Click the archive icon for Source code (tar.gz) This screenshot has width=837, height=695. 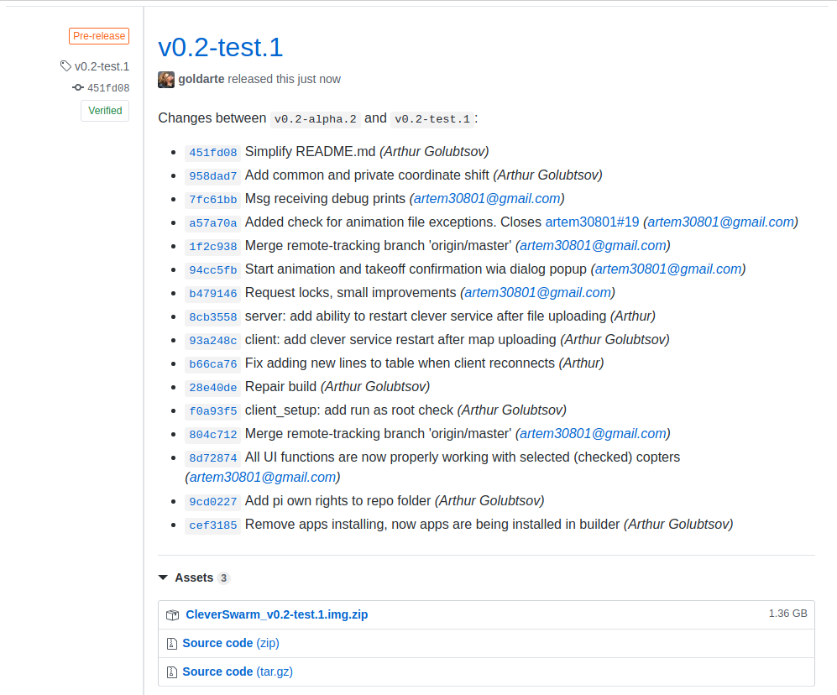click(172, 672)
